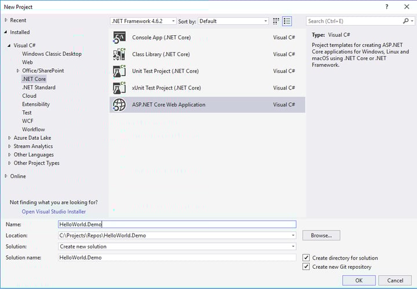The width and height of the screenshot is (417, 289).
Task: Toggle Create new Git repository checkbox
Action: click(x=306, y=266)
